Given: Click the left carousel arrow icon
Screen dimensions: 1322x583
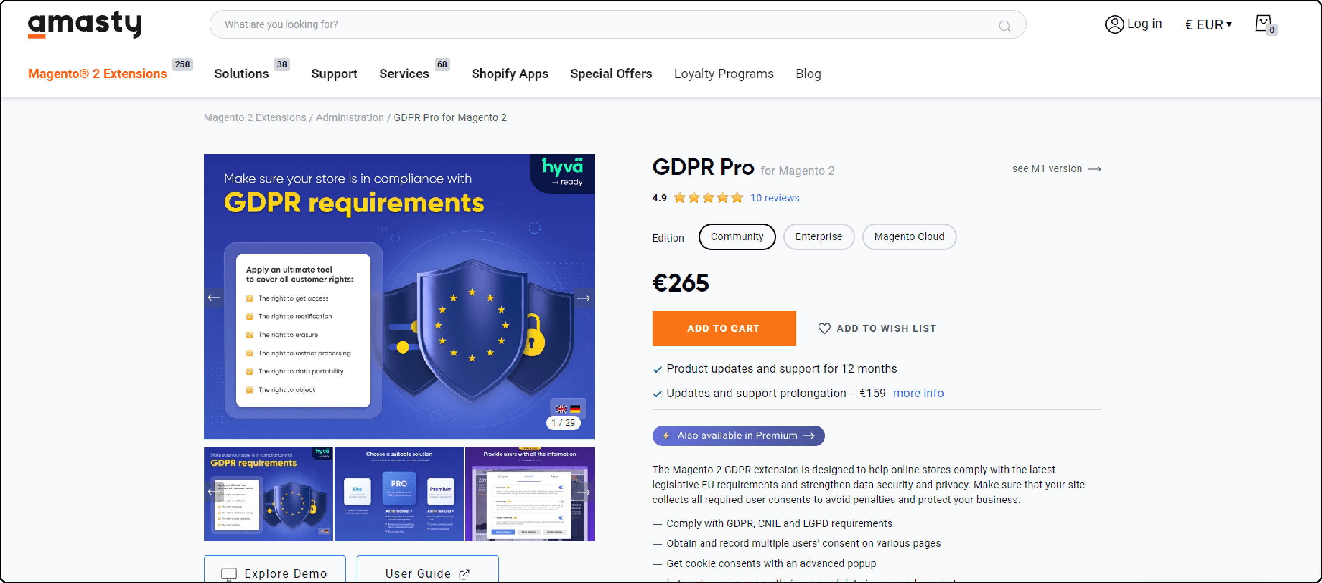Looking at the screenshot, I should click(x=213, y=297).
